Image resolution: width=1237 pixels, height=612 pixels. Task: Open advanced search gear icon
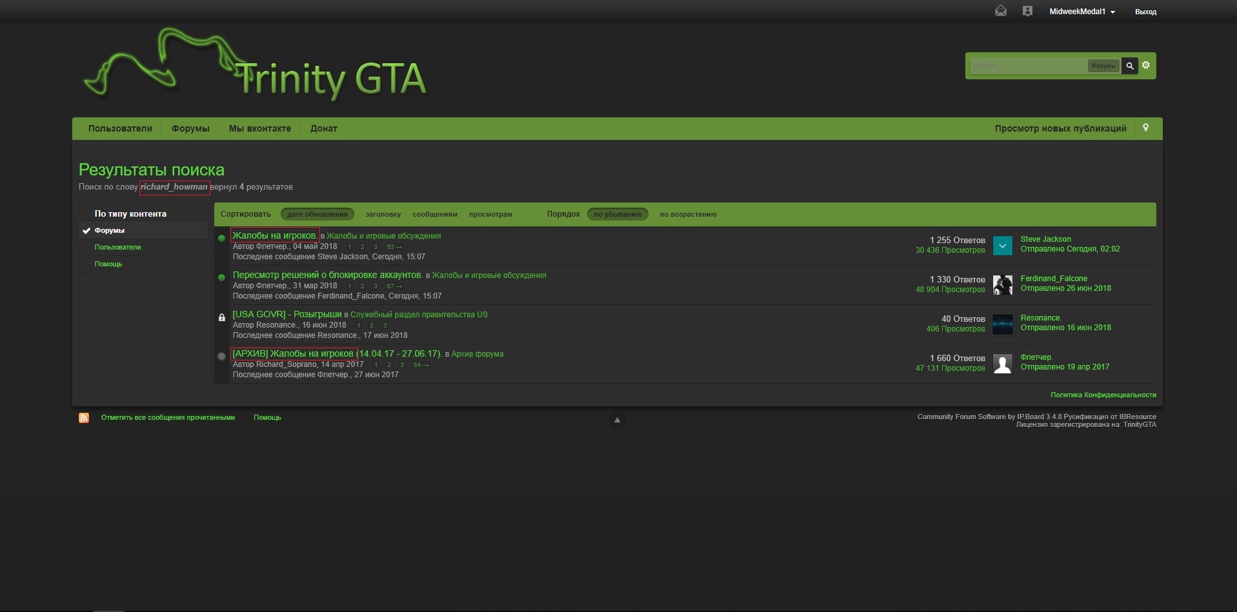[x=1146, y=65]
